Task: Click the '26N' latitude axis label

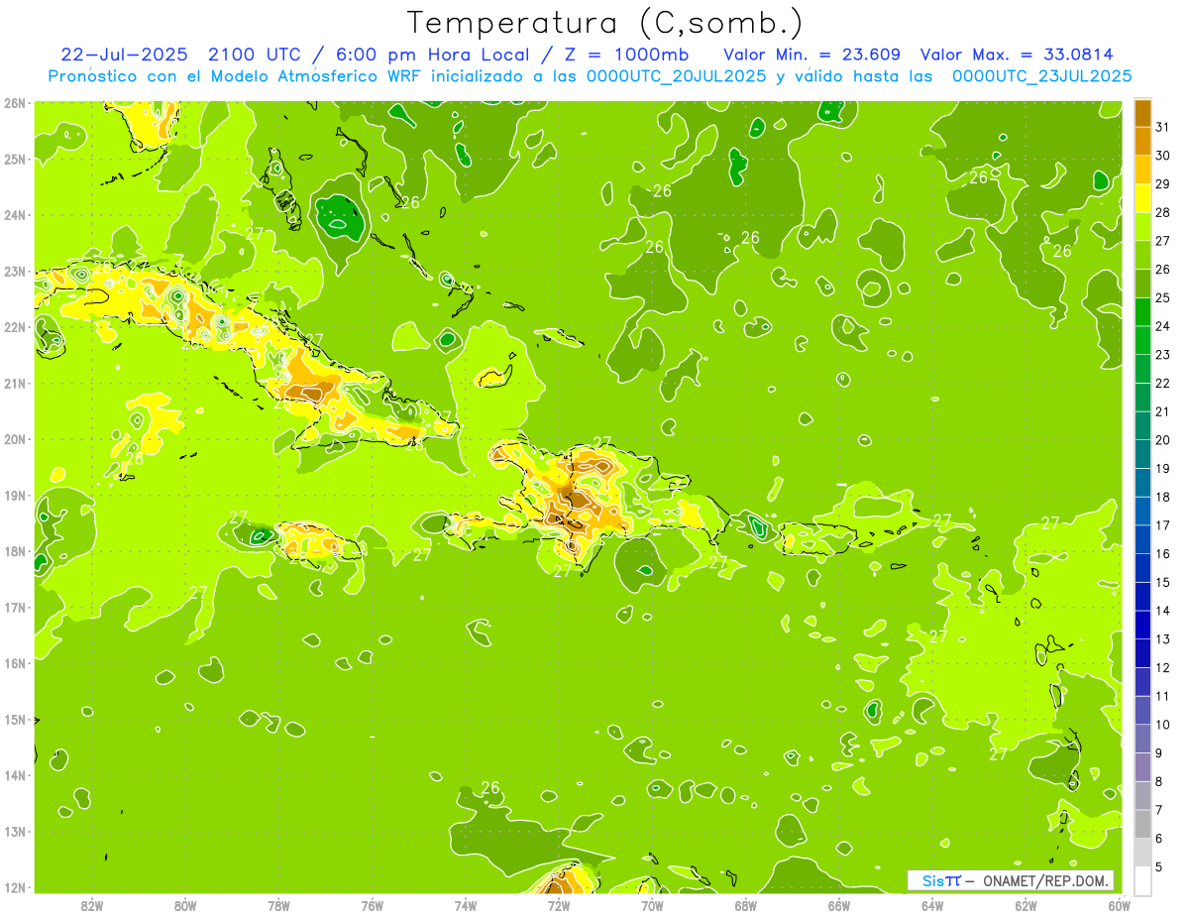Action: tap(15, 103)
